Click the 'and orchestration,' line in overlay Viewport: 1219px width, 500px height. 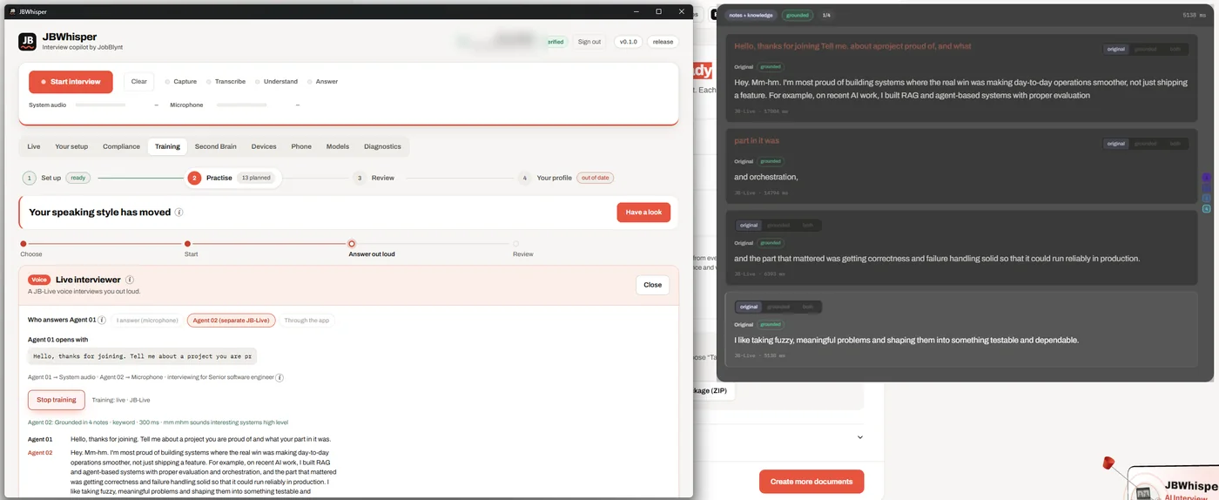click(766, 177)
